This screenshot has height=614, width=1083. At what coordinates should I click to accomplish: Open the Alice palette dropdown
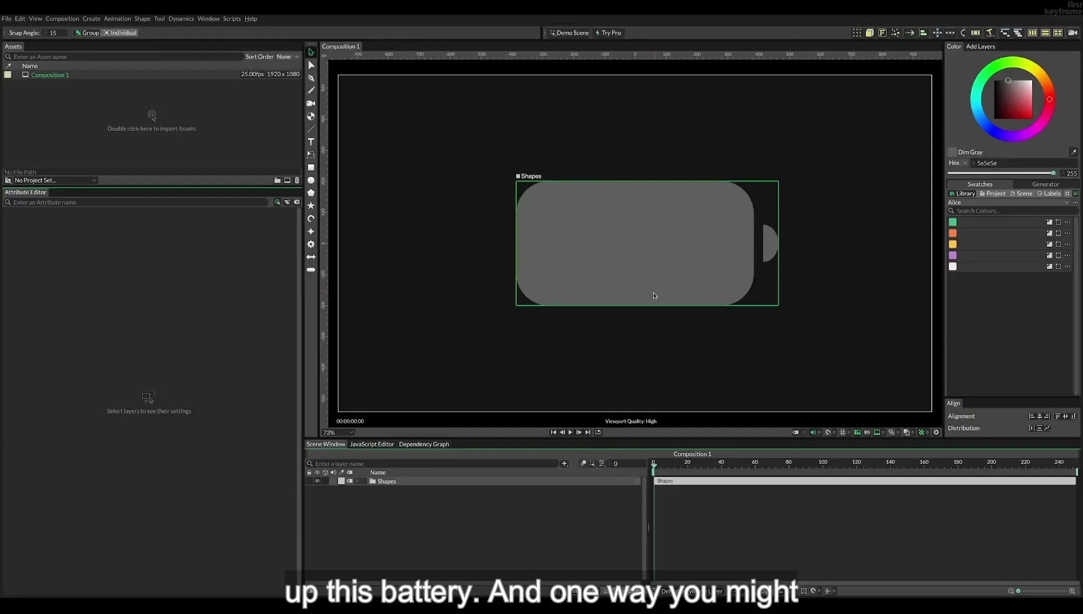1008,203
